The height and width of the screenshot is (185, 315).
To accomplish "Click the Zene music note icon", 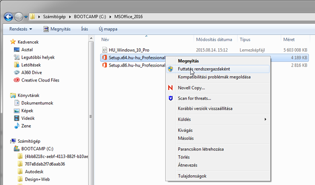I will click(16, 126).
